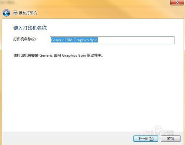Click the 添加打印机 title text

tap(28, 13)
